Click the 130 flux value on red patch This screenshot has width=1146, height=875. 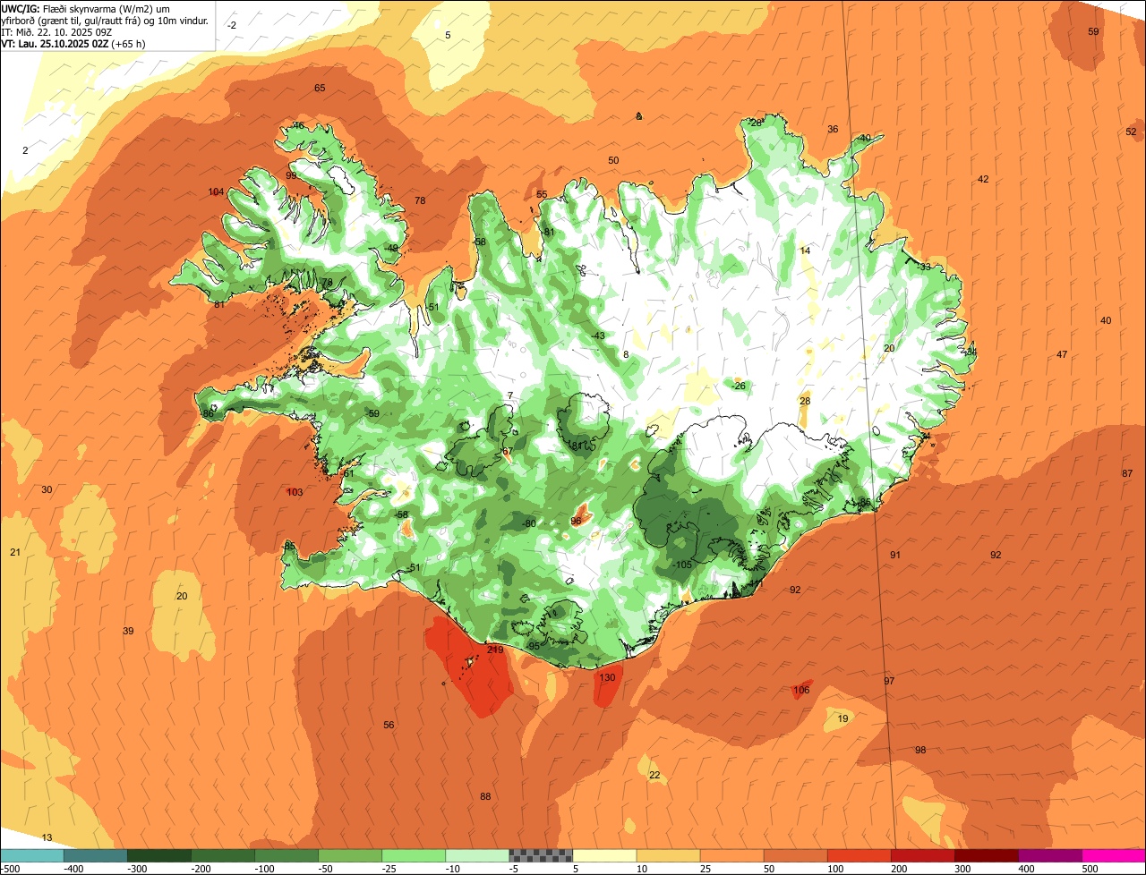click(607, 678)
